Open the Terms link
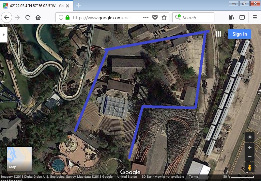The width and height of the screenshot is (261, 181). point(193,177)
